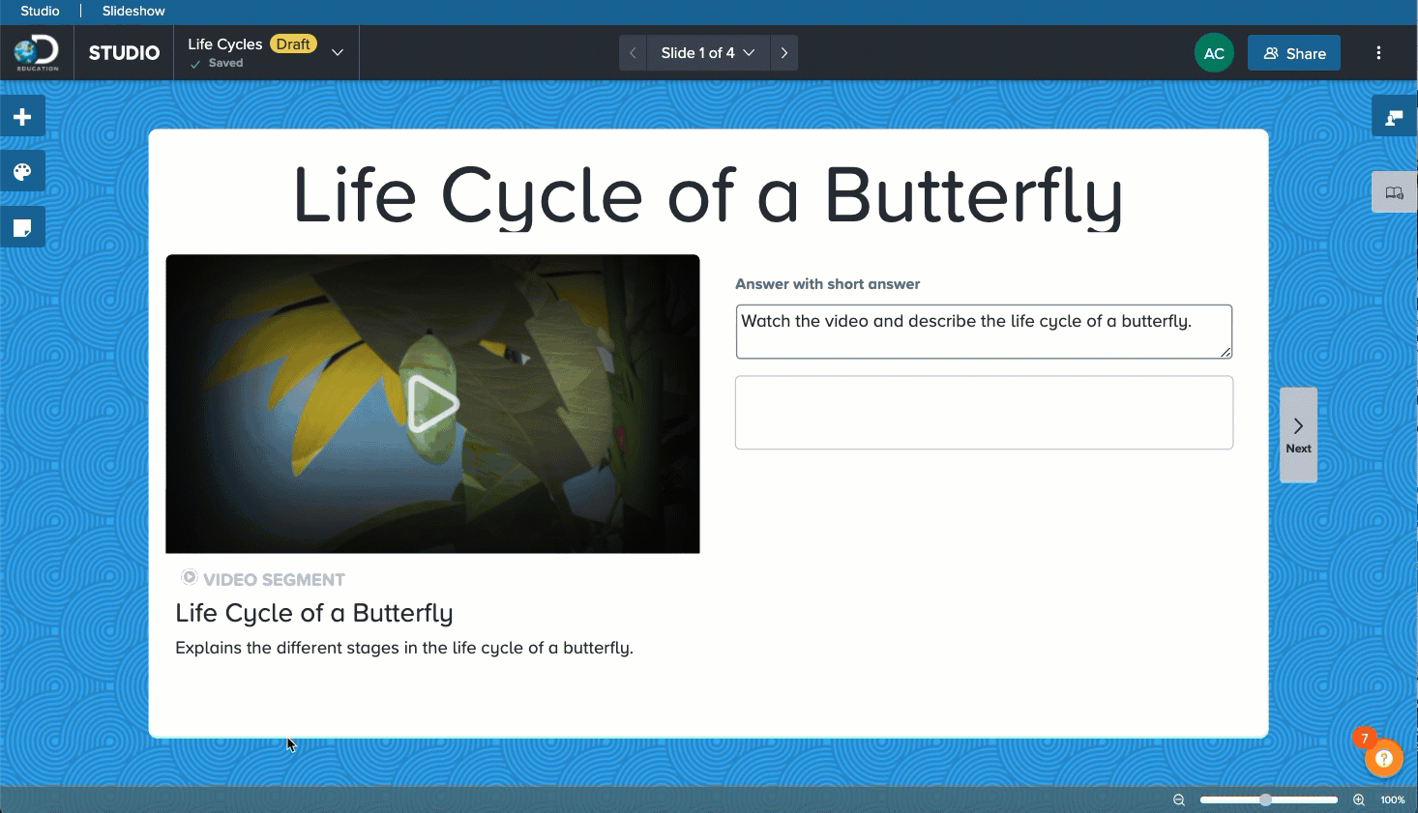Click the STUDIO header label
Image resolution: width=1418 pixels, height=813 pixels.
point(124,53)
